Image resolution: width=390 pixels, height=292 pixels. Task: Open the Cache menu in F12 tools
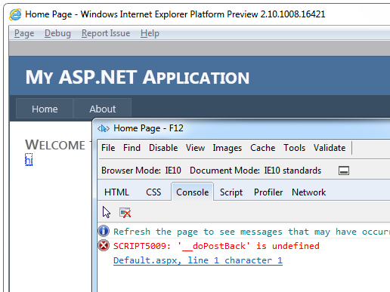[263, 148]
